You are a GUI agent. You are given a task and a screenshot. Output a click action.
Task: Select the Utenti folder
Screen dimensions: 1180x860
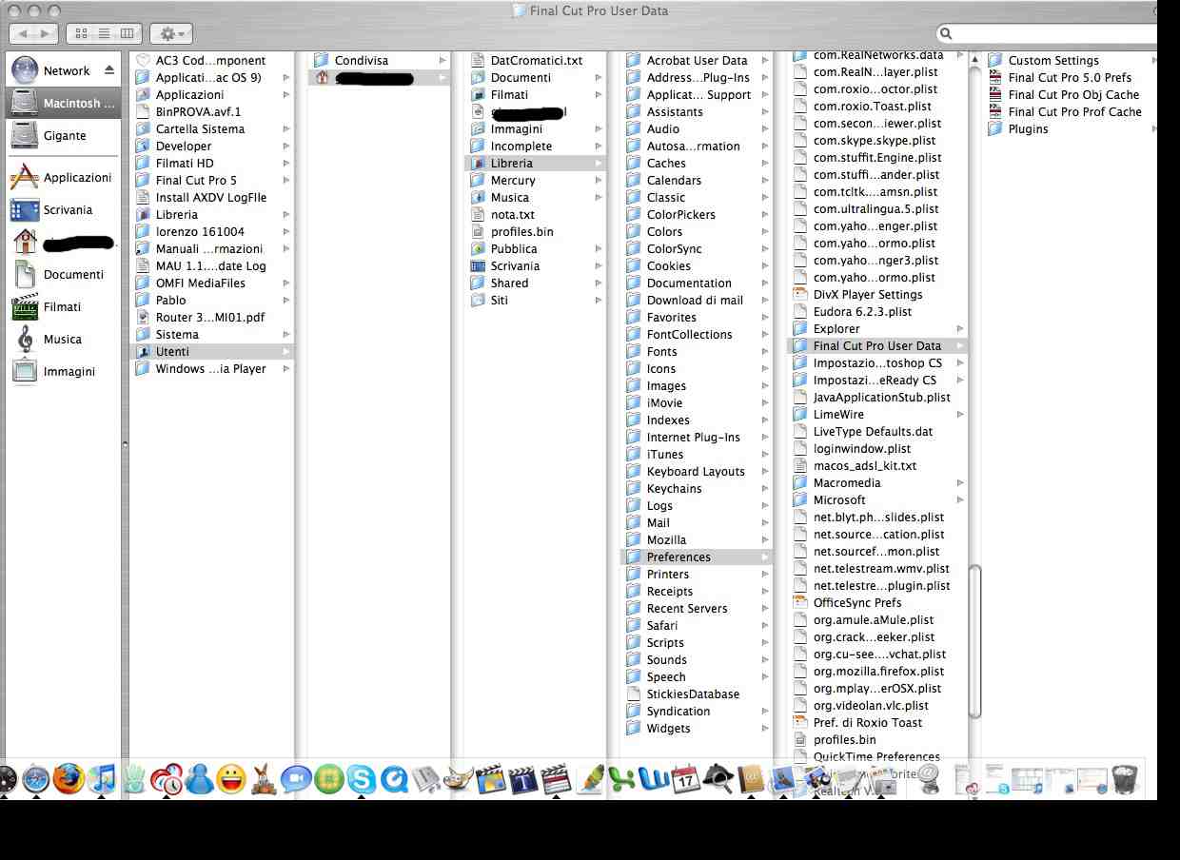tap(212, 351)
